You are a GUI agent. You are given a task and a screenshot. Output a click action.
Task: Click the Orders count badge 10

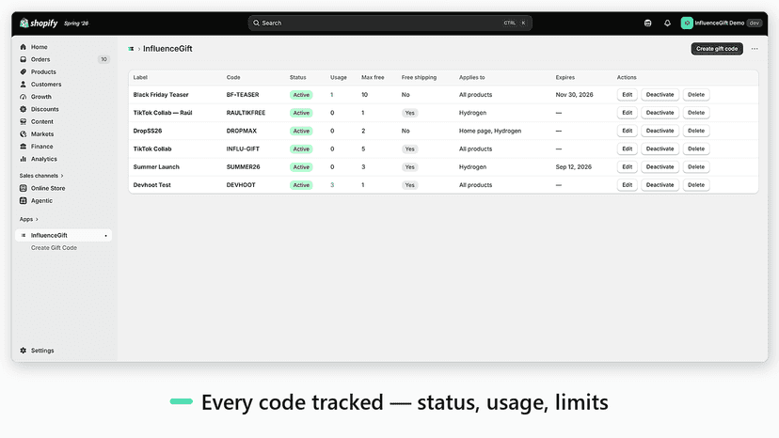pyautogui.click(x=103, y=59)
